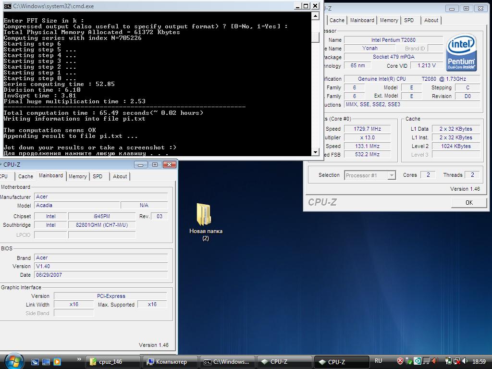The width and height of the screenshot is (492, 369).
Task: Open the Компьютер taskbar button
Action: click(170, 362)
